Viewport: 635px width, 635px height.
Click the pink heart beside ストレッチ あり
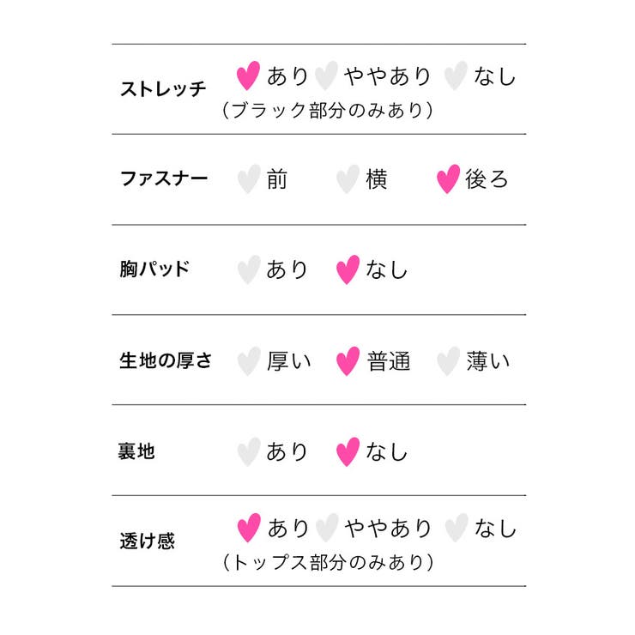click(248, 76)
